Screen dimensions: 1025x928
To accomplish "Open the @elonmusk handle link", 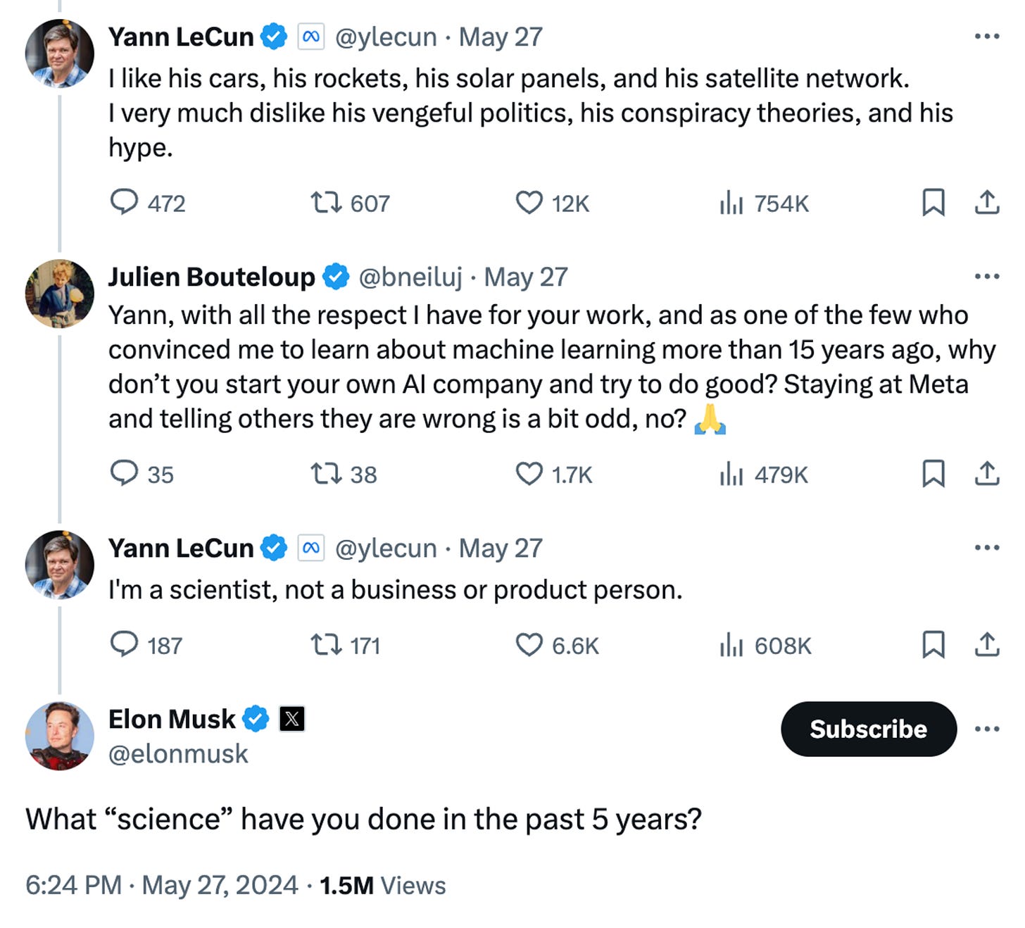I will point(178,754).
